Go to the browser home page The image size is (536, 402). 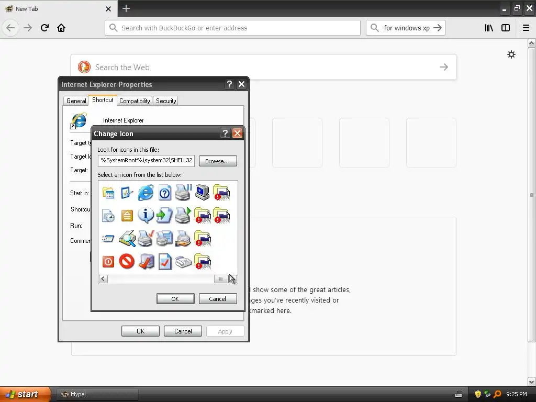coord(61,28)
